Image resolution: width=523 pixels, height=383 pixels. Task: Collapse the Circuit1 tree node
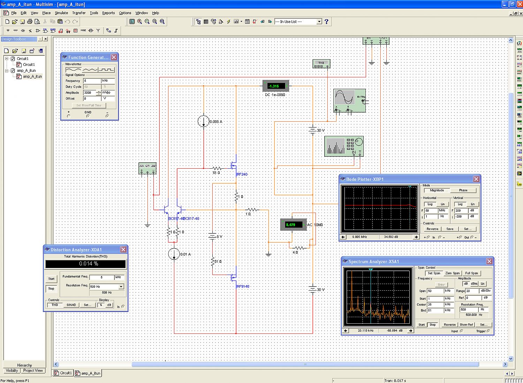pyautogui.click(x=7, y=59)
